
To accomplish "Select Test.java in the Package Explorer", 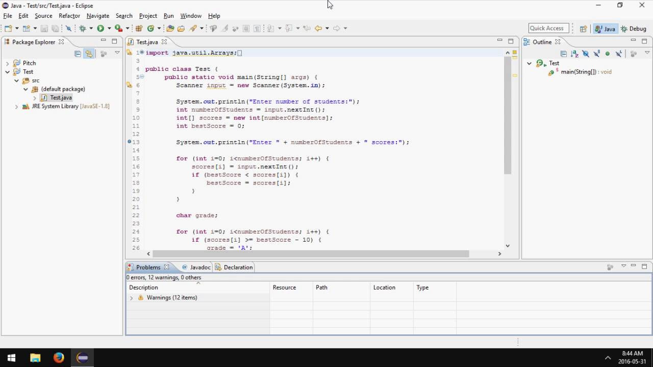I will coord(61,98).
